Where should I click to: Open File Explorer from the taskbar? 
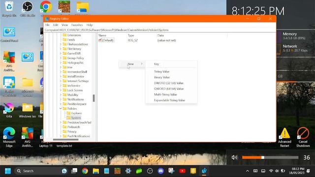(96, 171)
